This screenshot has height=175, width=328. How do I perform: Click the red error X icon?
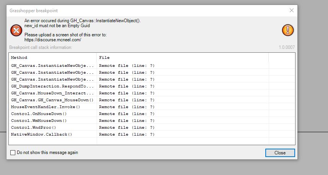16,30
